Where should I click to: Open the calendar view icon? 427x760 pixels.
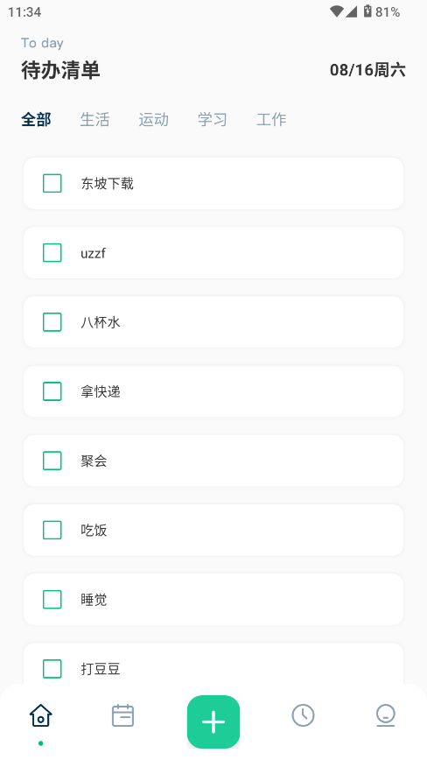coord(123,715)
